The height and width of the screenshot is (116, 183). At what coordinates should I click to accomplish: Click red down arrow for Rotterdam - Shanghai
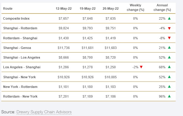(x=169, y=38)
